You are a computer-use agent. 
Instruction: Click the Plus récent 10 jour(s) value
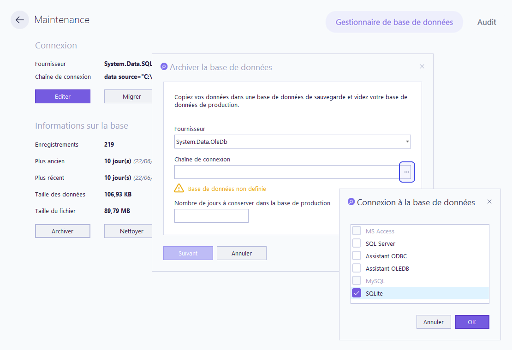tap(118, 178)
